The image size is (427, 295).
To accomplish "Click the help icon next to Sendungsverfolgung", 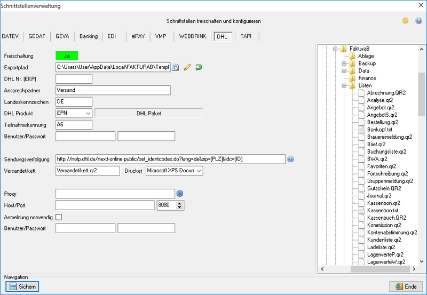I will pos(290,159).
